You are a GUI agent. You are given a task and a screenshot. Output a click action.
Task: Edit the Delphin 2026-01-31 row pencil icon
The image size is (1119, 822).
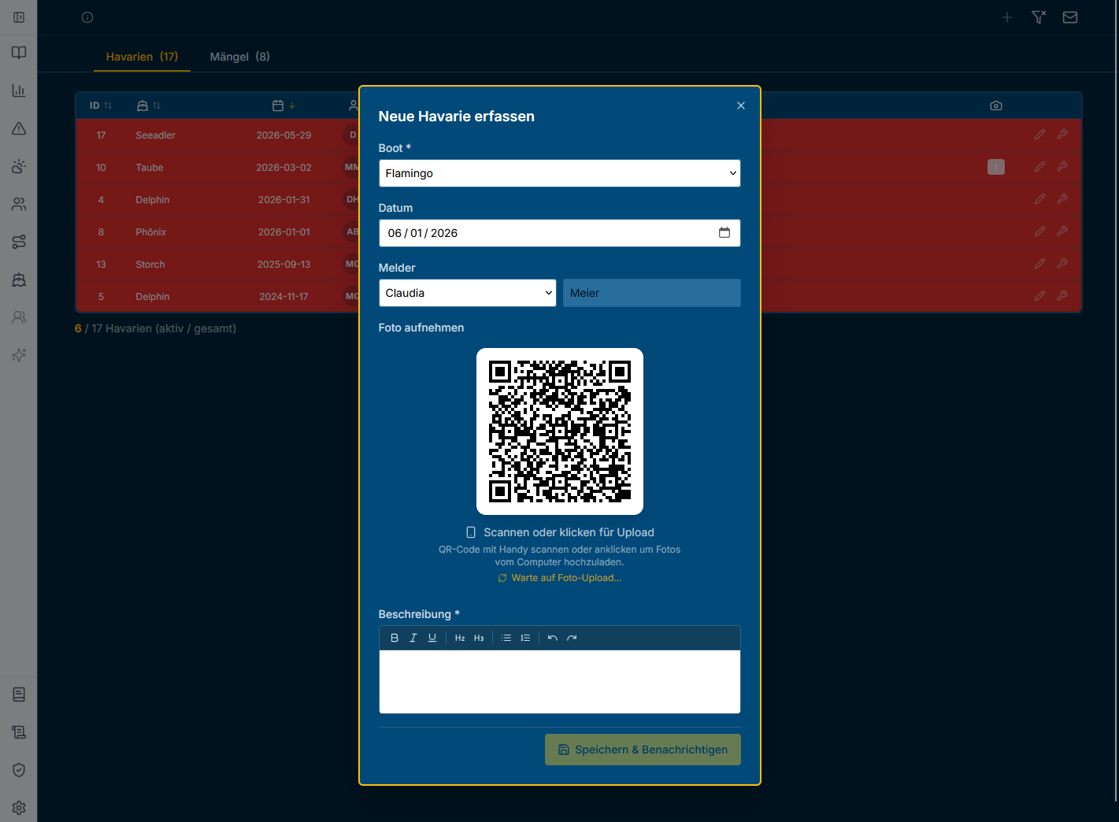pos(1039,199)
